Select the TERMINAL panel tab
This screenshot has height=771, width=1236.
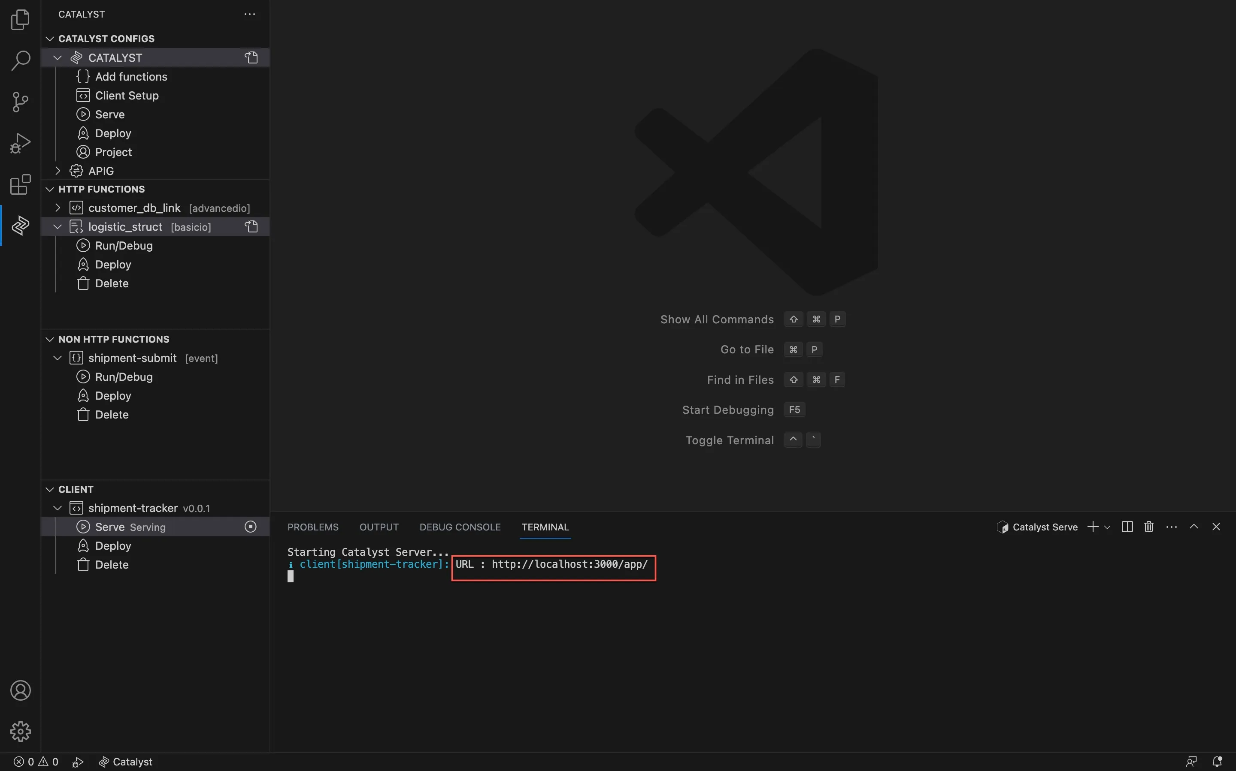pyautogui.click(x=545, y=527)
